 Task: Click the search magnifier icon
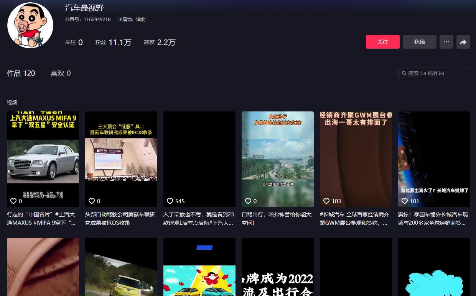tap(404, 73)
